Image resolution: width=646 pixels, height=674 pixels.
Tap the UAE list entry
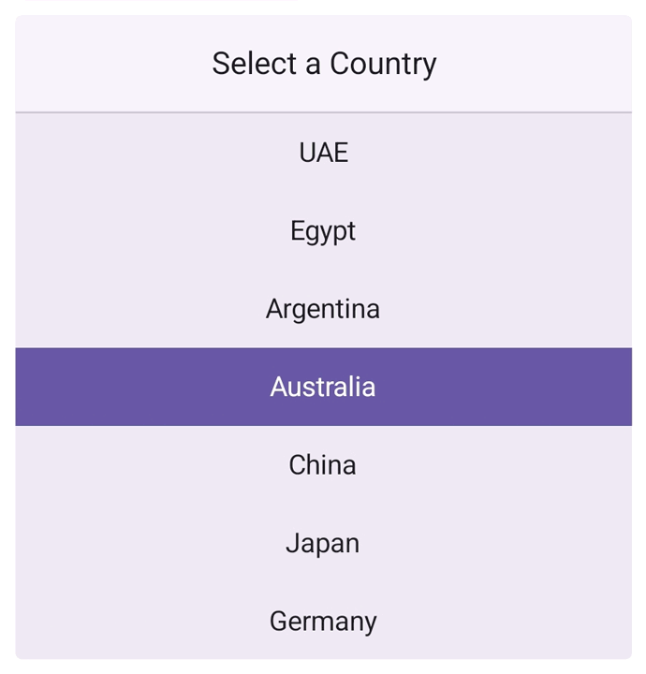323,153
